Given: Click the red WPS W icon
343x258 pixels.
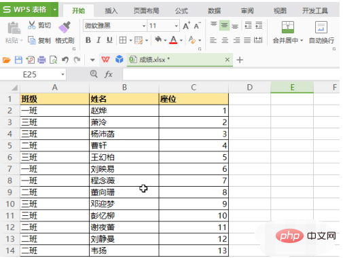Looking at the screenshot, I should 105,60.
